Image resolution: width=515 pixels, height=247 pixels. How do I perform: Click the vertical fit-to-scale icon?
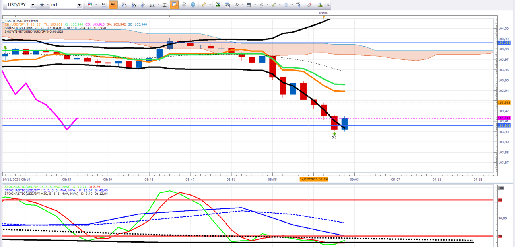click(x=165, y=5)
